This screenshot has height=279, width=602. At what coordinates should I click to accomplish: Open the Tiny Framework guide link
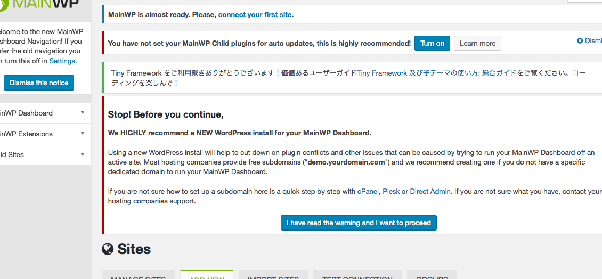pyautogui.click(x=436, y=73)
